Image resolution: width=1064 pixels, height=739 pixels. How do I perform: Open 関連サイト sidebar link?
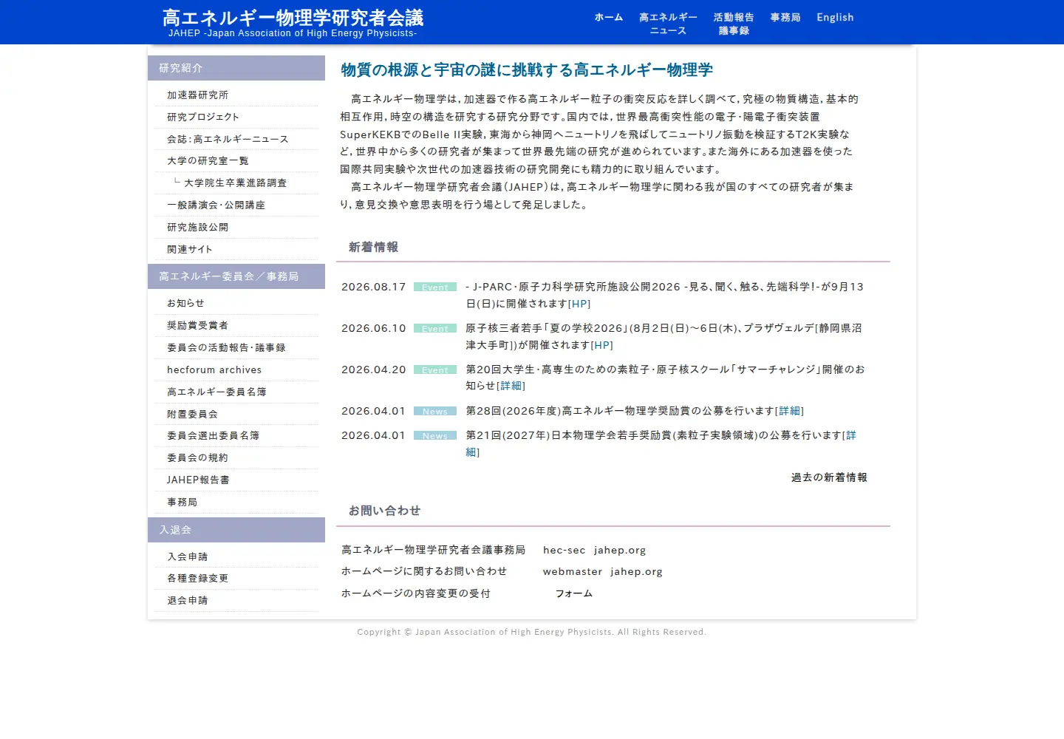190,250
